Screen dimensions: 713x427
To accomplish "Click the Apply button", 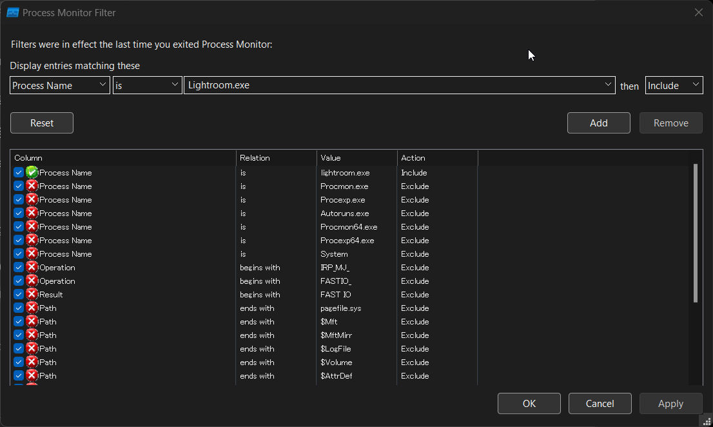I will (670, 403).
